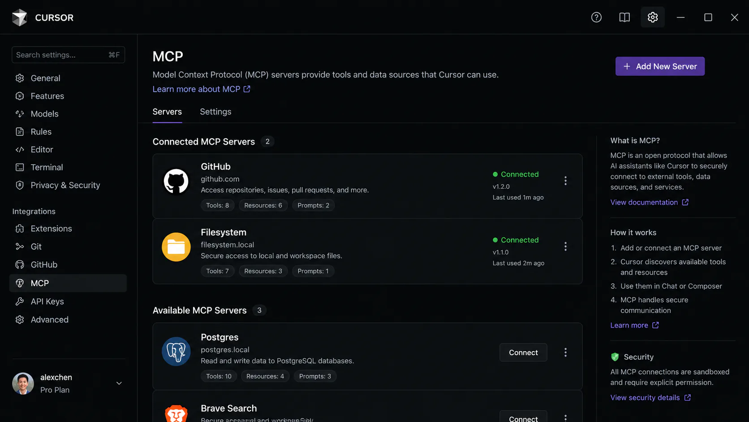This screenshot has height=422, width=749.
Task: Click Learn more under How it works
Action: 634,325
